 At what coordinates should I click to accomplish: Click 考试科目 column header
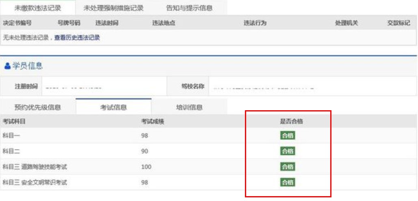point(14,122)
